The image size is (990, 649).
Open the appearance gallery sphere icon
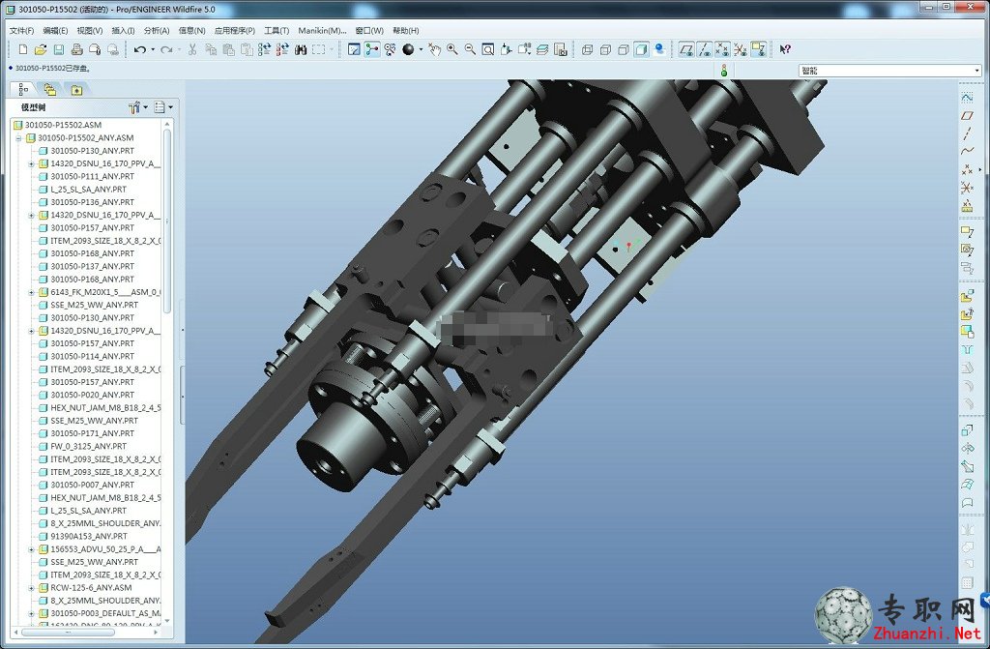[x=408, y=49]
